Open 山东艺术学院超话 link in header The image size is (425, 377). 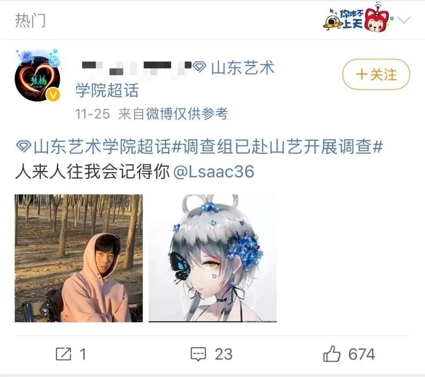175,79
